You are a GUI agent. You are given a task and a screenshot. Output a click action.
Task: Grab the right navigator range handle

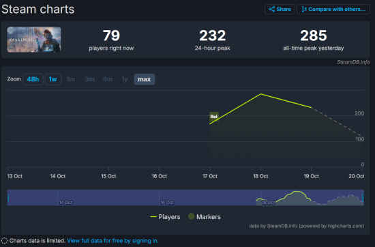click(363, 198)
